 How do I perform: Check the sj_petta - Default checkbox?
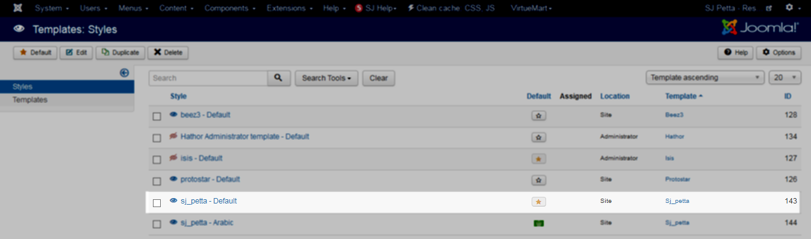pos(157,203)
